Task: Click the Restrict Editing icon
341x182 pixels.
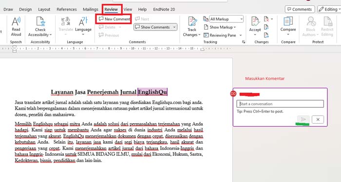Action: (327, 22)
